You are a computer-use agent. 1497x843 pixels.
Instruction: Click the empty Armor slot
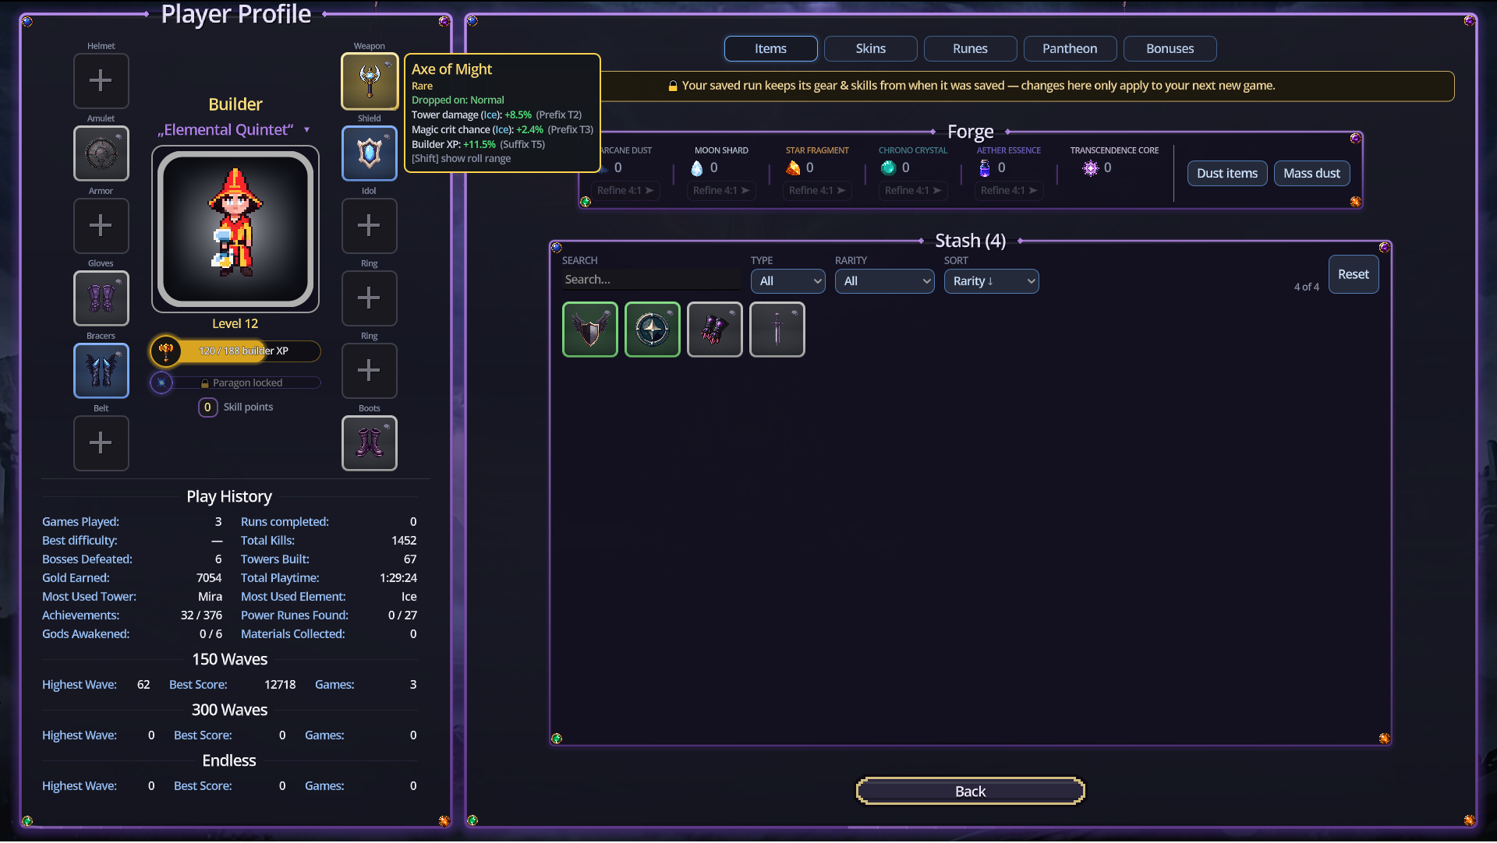pyautogui.click(x=101, y=226)
